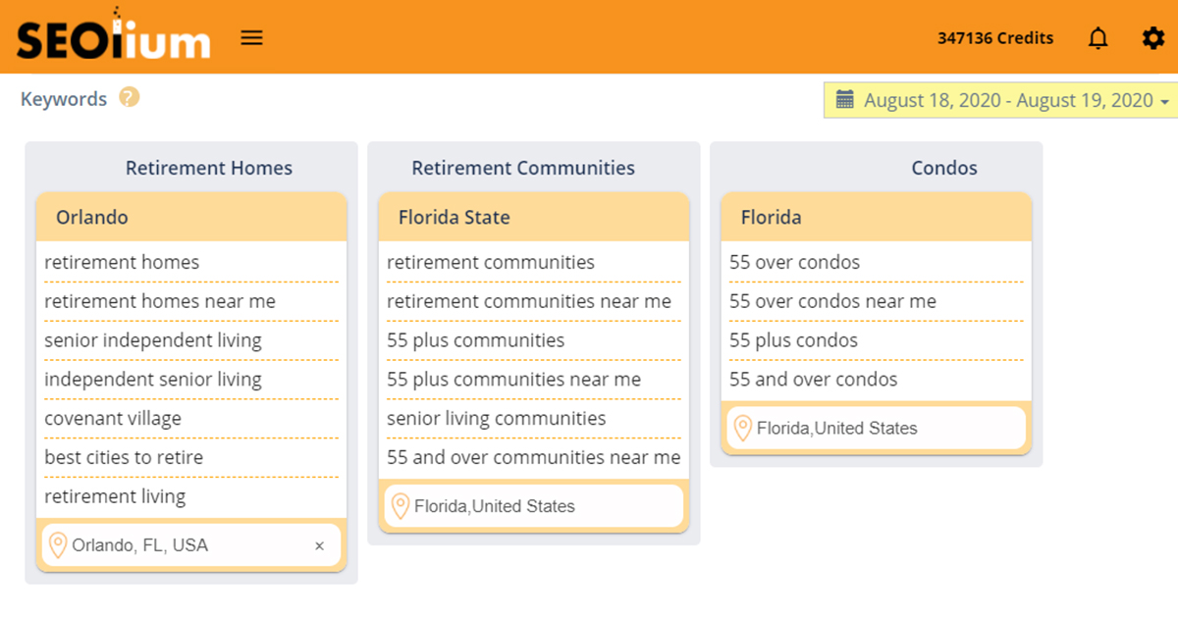The height and width of the screenshot is (618, 1178).
Task: Select the Retirement Homes group title
Action: [x=209, y=168]
